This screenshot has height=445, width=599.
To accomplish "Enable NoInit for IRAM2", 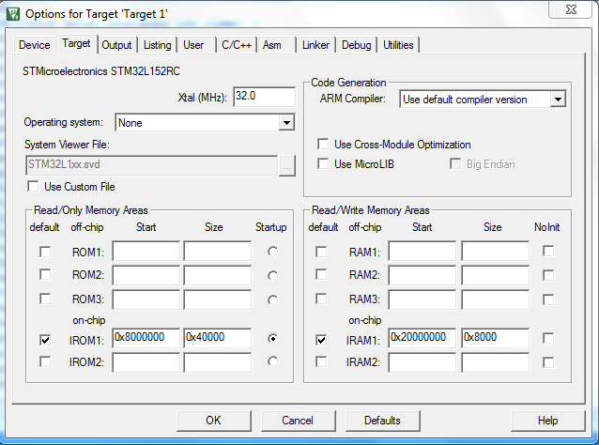I will tap(548, 362).
